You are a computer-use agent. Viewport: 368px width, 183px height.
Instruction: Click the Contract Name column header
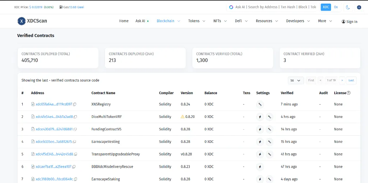[103, 93]
